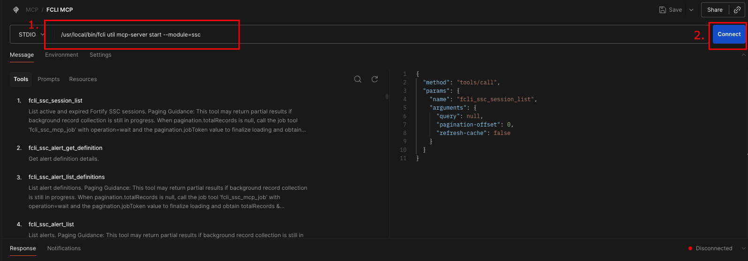This screenshot has width=748, height=261.
Task: Switch to the Resources tab
Action: (x=83, y=79)
